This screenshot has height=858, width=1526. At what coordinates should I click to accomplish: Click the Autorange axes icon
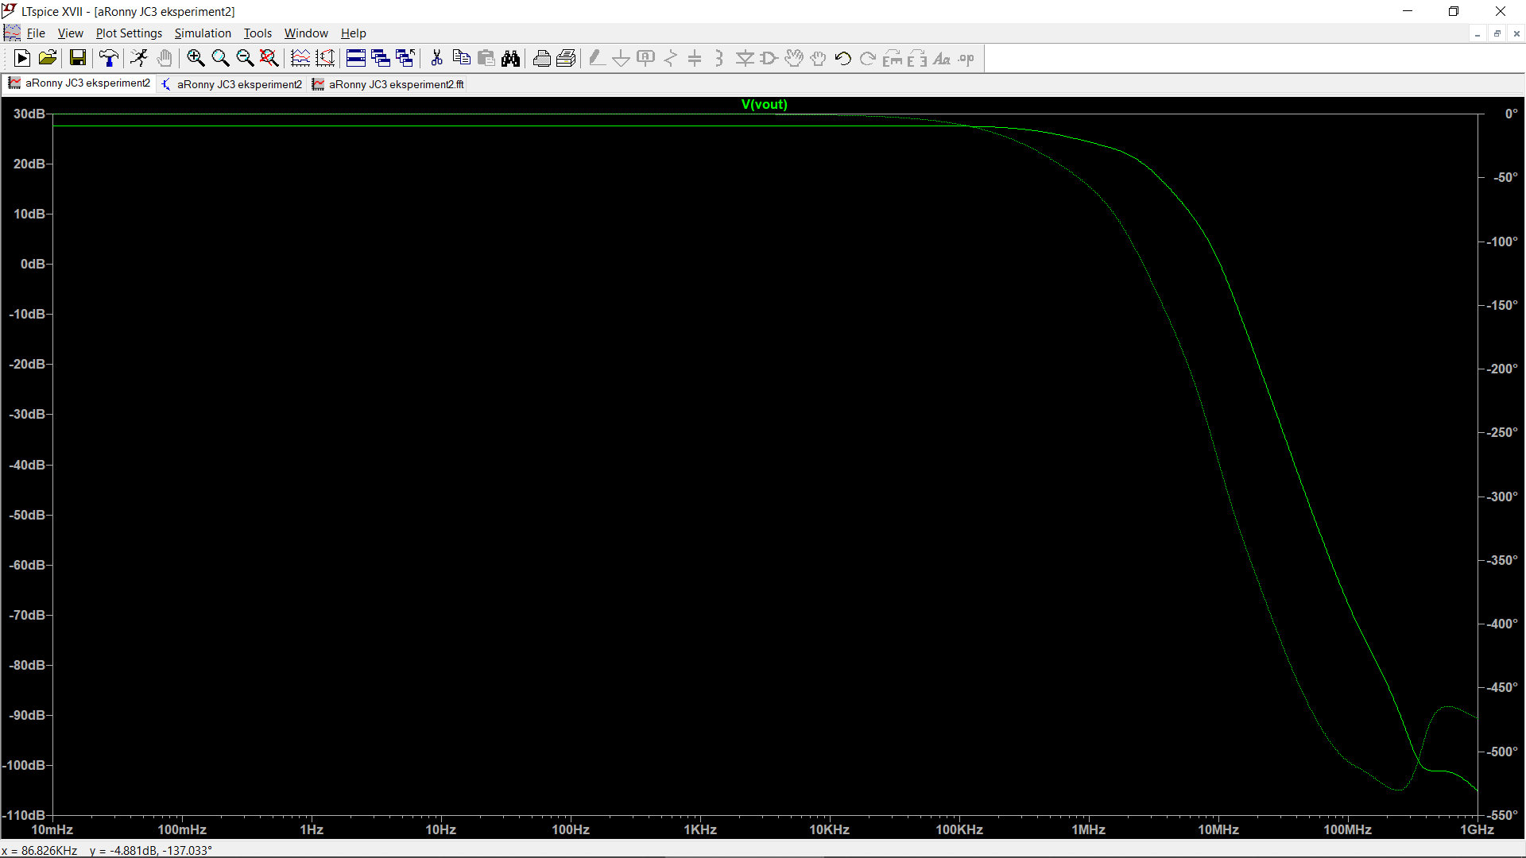325,58
